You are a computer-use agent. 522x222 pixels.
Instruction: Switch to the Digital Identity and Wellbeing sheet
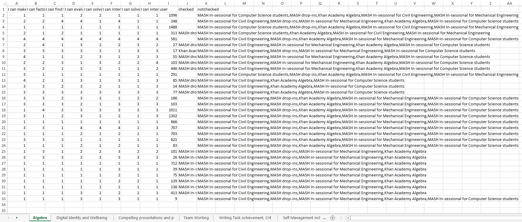(82, 218)
